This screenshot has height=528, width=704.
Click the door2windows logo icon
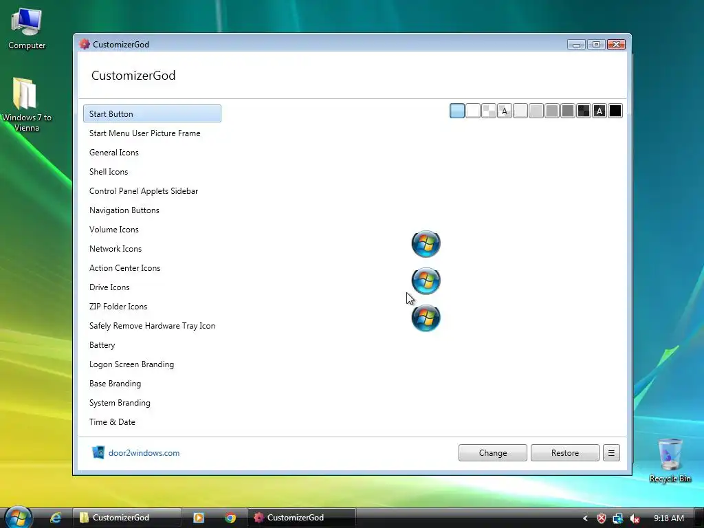point(98,452)
